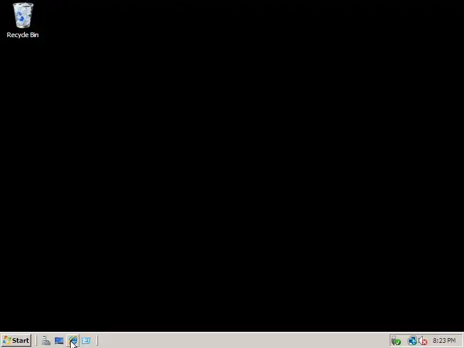Open the Start menu
The height and width of the screenshot is (348, 464).
(x=16, y=340)
